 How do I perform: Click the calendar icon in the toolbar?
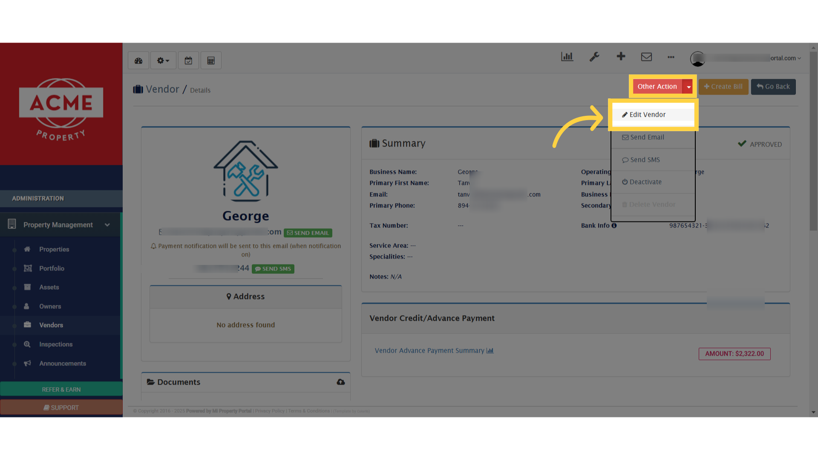188,60
